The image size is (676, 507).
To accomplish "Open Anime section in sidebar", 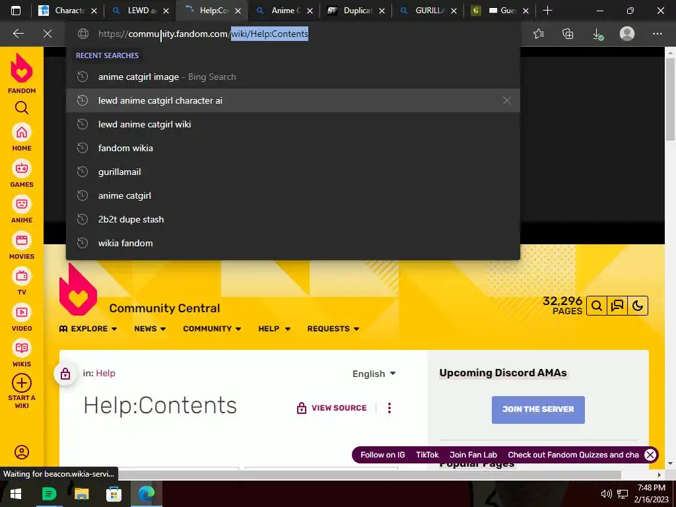I will click(x=22, y=209).
